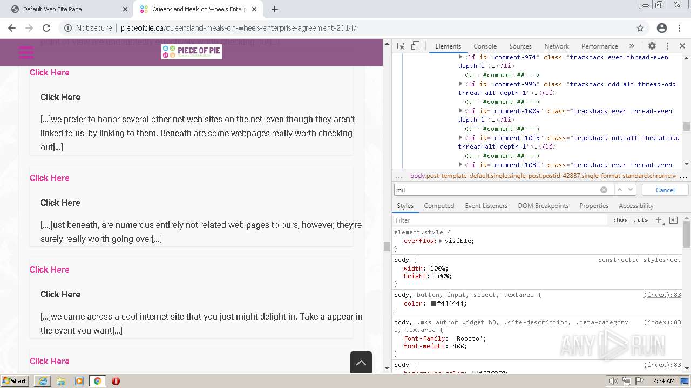Screen dimensions: 691x388
Task: Open the Performance tab
Action: click(x=599, y=46)
